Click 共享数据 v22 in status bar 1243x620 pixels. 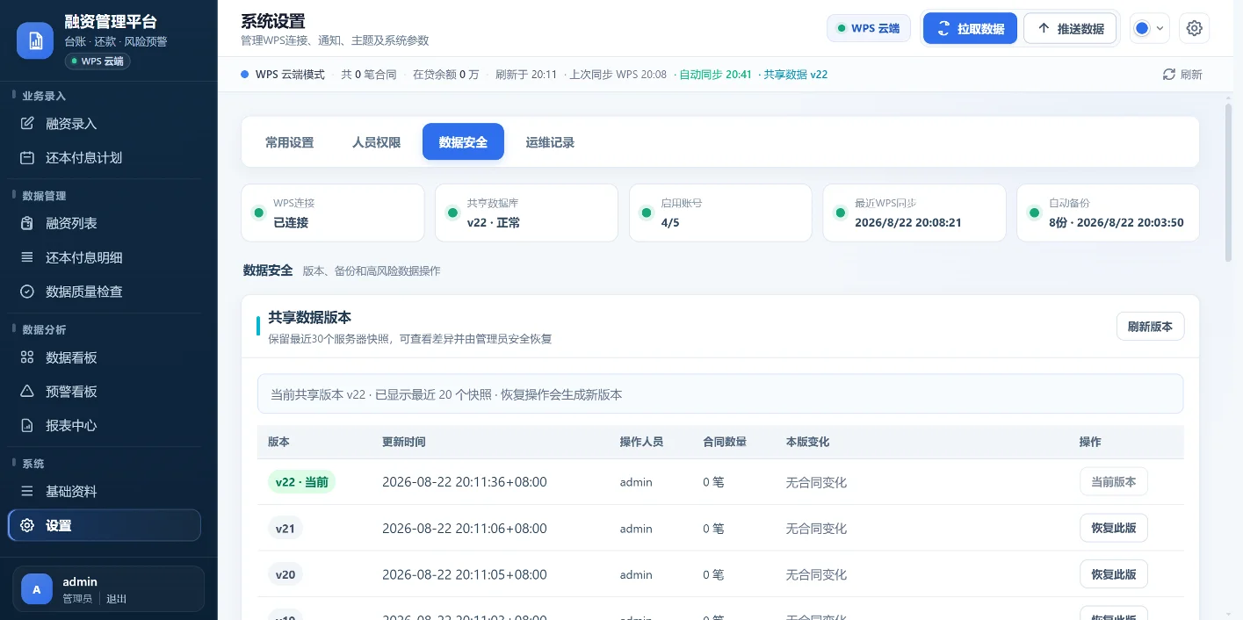[x=796, y=75]
